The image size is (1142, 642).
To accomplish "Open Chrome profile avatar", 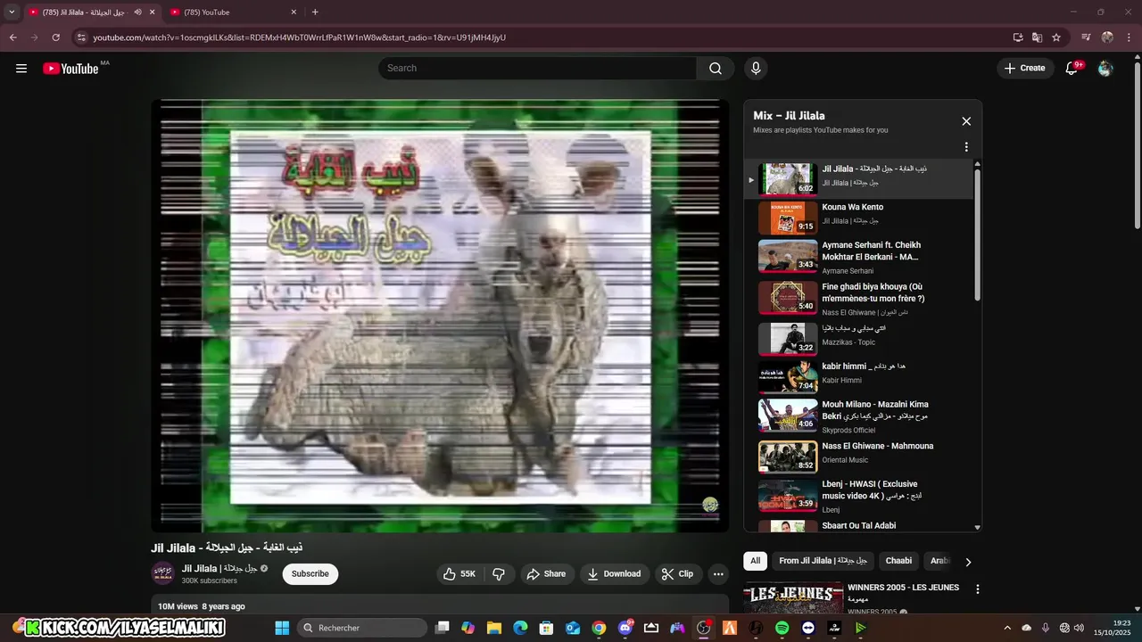I will point(1107,37).
